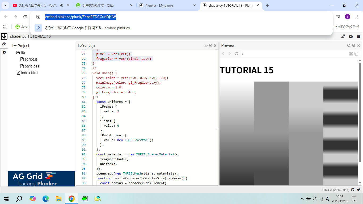Screen dimensions: 363x204
Task: Close the shadertoy TUTORIAL 15 tab
Action: pos(258,5)
